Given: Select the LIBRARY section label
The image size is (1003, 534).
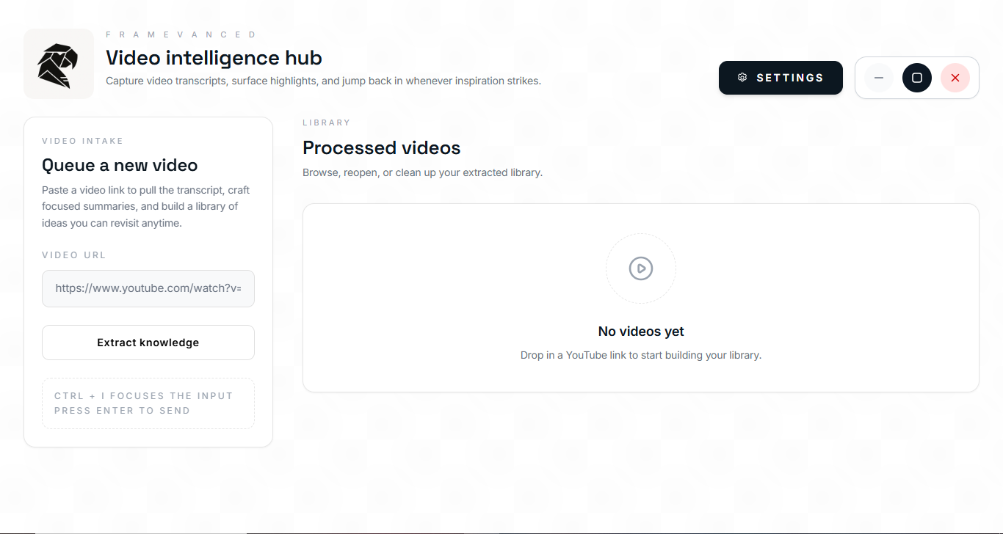Looking at the screenshot, I should point(326,122).
